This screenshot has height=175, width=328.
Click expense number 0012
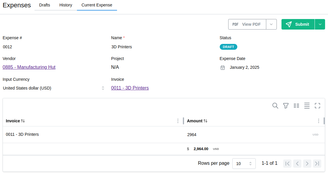pos(8,47)
